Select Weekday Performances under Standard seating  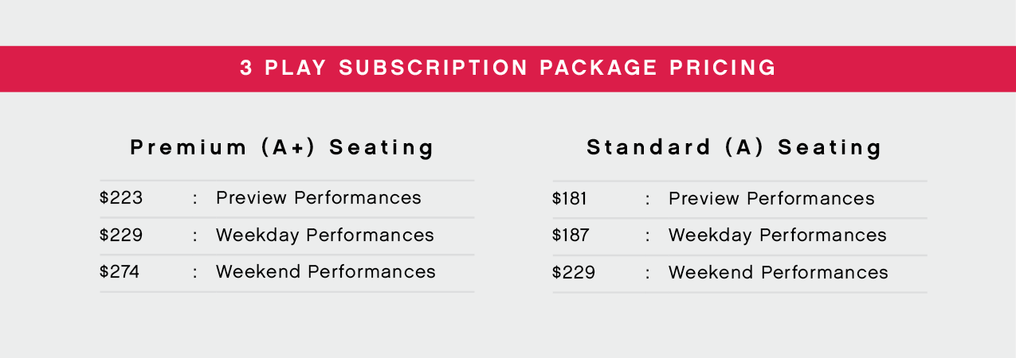778,235
